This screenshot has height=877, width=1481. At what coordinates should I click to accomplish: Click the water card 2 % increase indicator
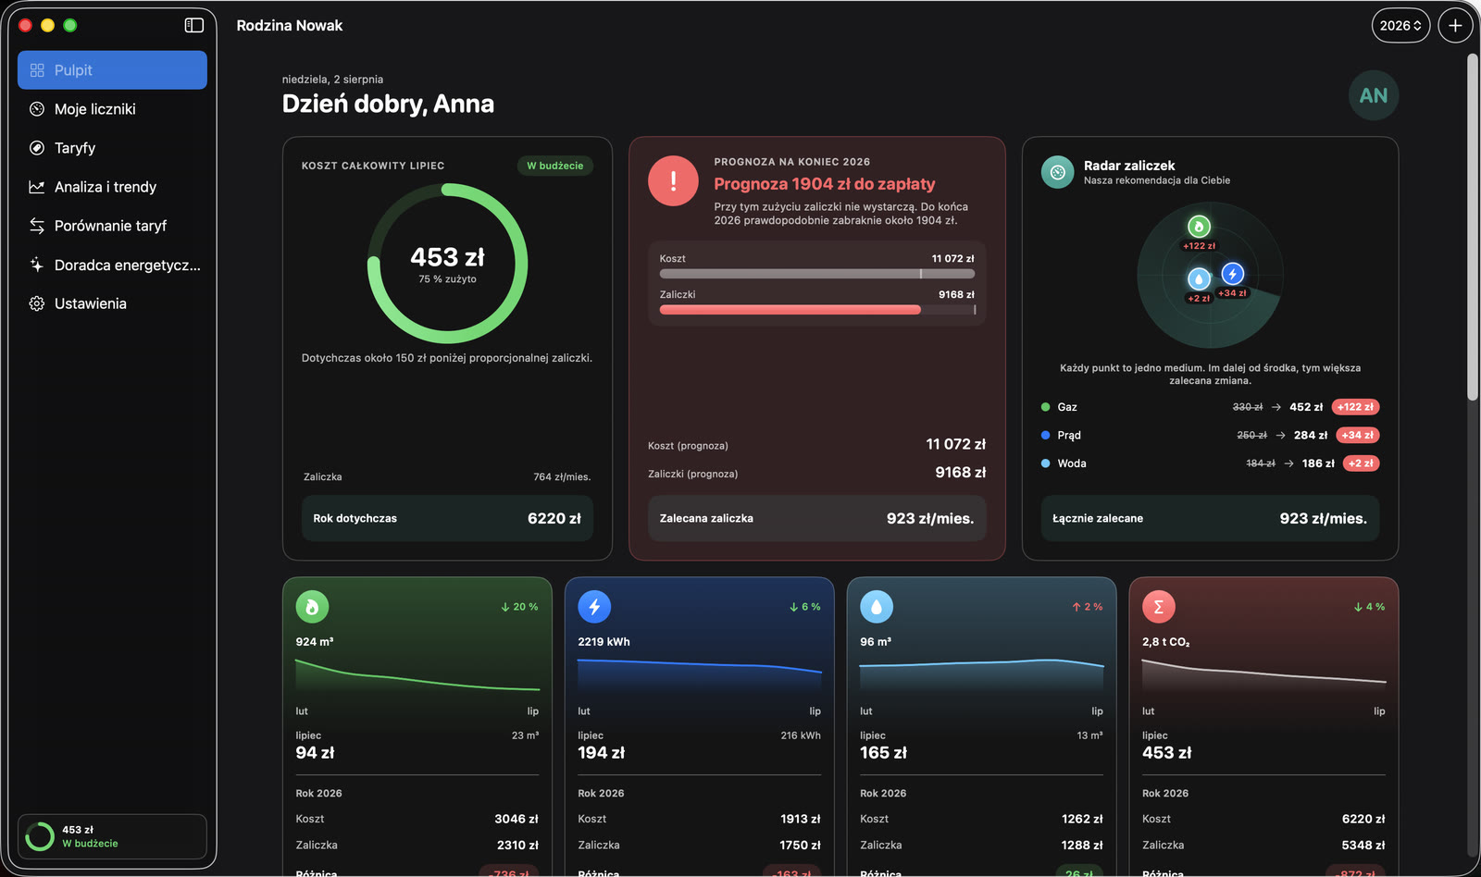point(1088,607)
